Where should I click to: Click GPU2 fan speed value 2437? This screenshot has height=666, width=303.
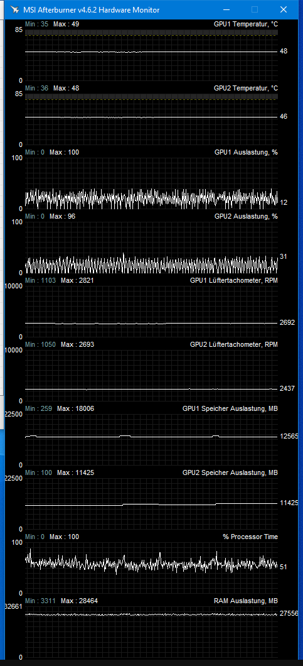[287, 389]
